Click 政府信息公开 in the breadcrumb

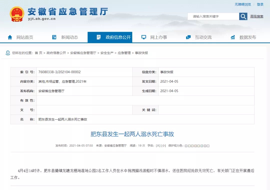point(56,53)
